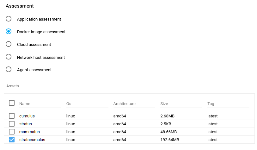Enable the mammatus image checkbox
Image resolution: width=257 pixels, height=150 pixels.
click(12, 132)
